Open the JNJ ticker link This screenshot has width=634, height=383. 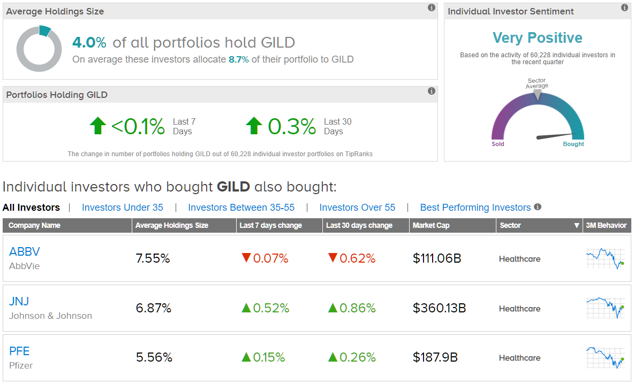19,301
